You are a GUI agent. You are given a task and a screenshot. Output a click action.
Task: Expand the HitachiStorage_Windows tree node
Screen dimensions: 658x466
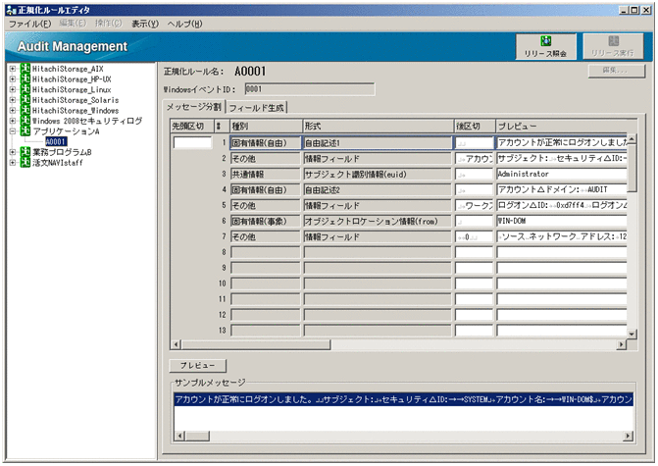tap(12, 111)
